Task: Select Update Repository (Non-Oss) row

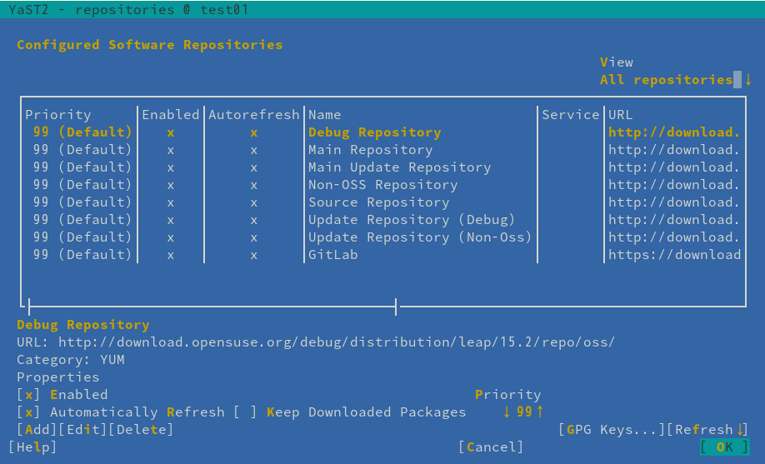Action: (x=383, y=237)
